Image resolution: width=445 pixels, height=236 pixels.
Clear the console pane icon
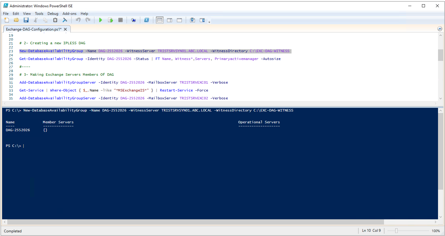[x=65, y=20]
